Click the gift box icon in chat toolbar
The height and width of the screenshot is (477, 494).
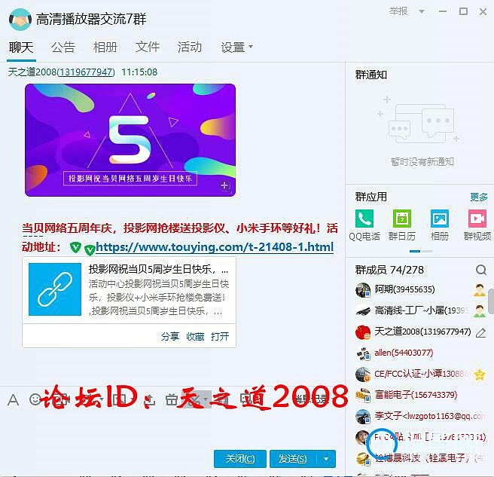[172, 399]
